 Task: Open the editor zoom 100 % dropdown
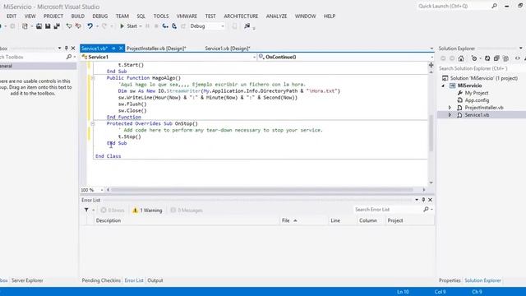click(102, 190)
